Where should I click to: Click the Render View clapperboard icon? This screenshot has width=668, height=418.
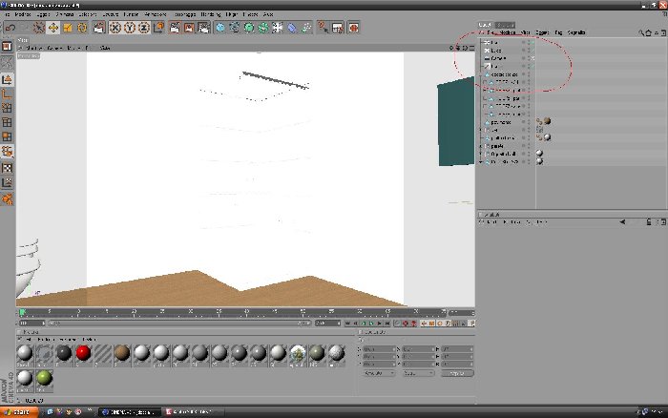(x=175, y=28)
